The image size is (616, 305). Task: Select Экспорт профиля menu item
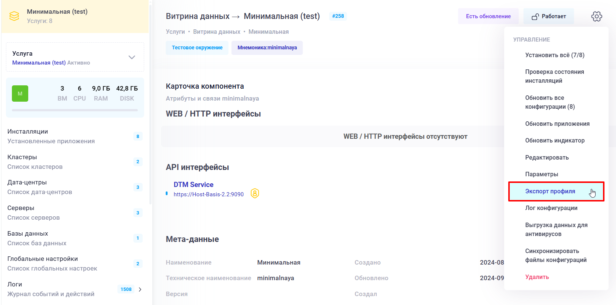point(550,191)
